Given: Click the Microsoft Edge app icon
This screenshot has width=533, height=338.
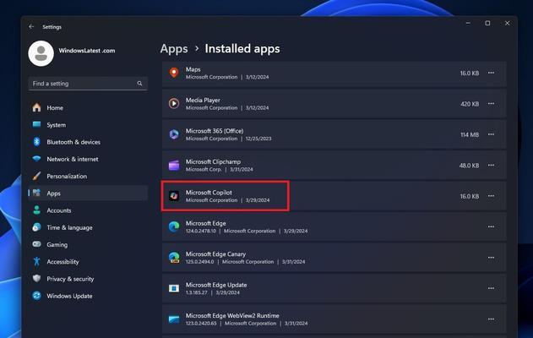Looking at the screenshot, I should click(x=174, y=226).
